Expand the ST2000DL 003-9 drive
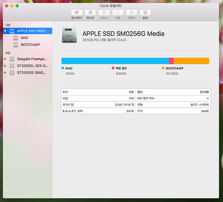The image size is (223, 202). [x=5, y=66]
